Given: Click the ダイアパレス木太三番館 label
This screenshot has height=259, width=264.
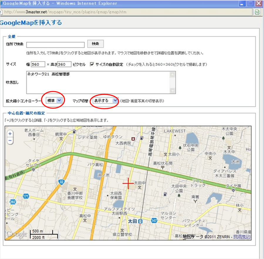Looking at the screenshot, I should [225, 174].
